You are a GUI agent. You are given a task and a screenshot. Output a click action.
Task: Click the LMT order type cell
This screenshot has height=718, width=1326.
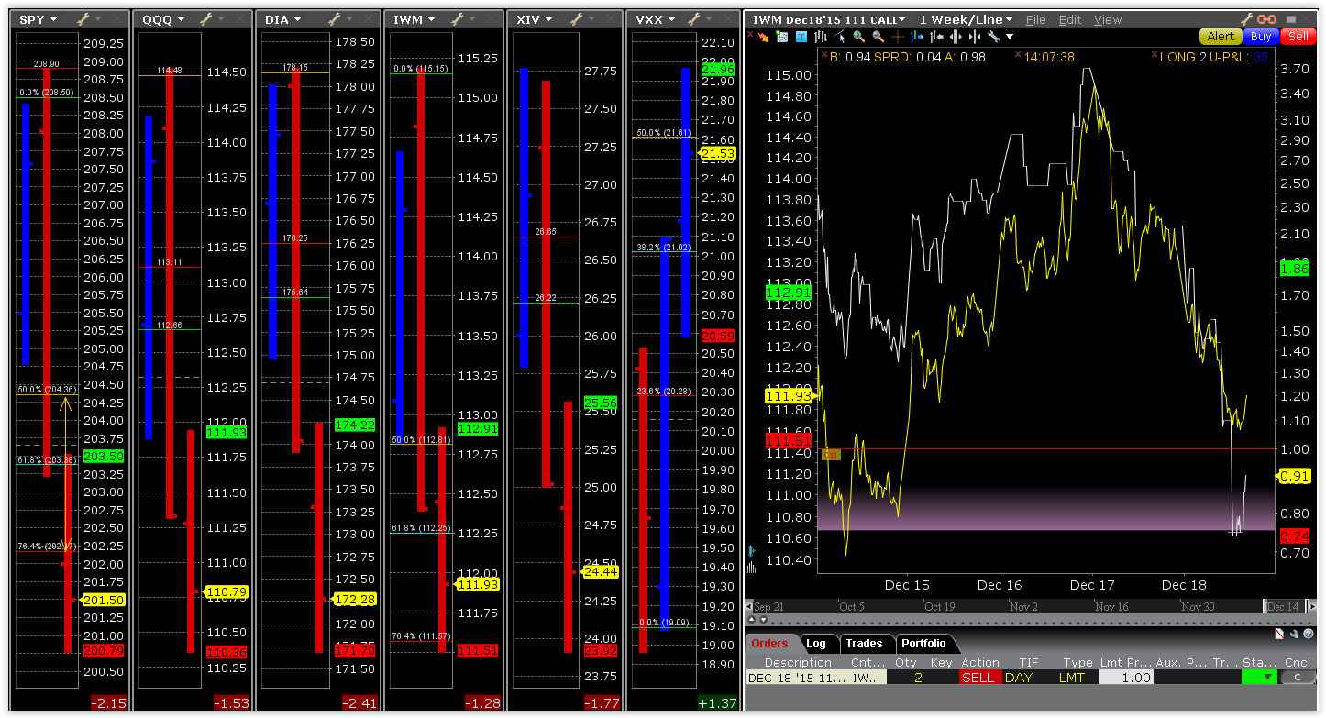click(1072, 678)
